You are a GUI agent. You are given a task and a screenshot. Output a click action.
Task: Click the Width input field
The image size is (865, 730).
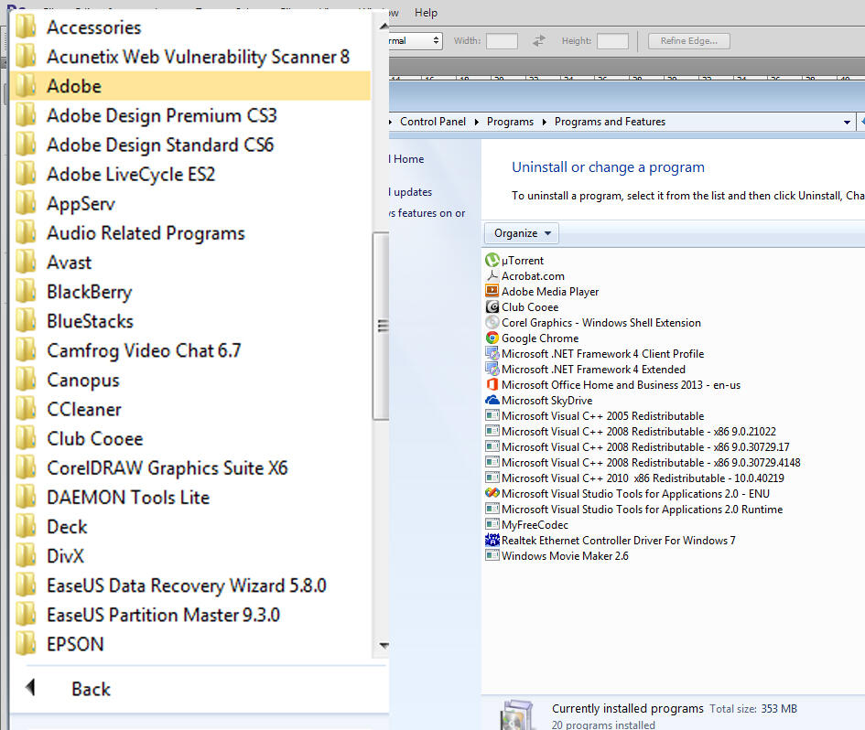(502, 41)
